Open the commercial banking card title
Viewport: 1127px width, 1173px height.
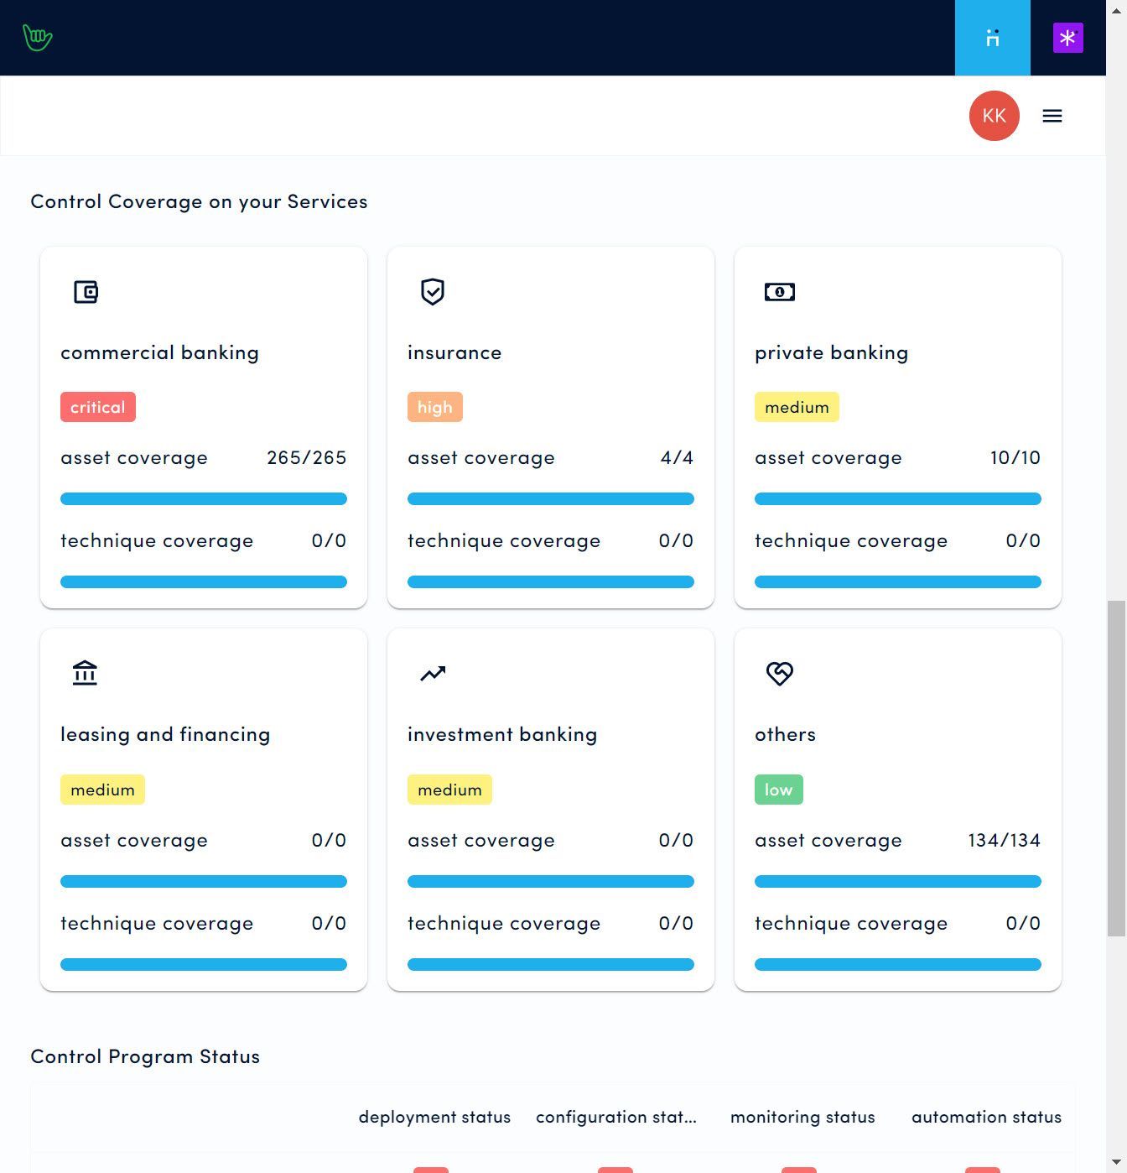coord(159,352)
